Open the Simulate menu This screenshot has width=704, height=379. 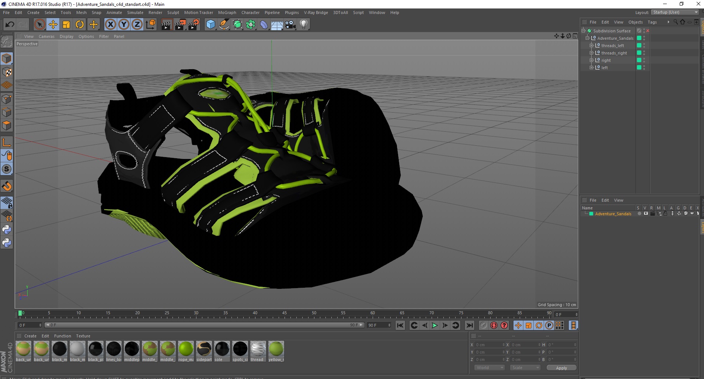pos(135,13)
